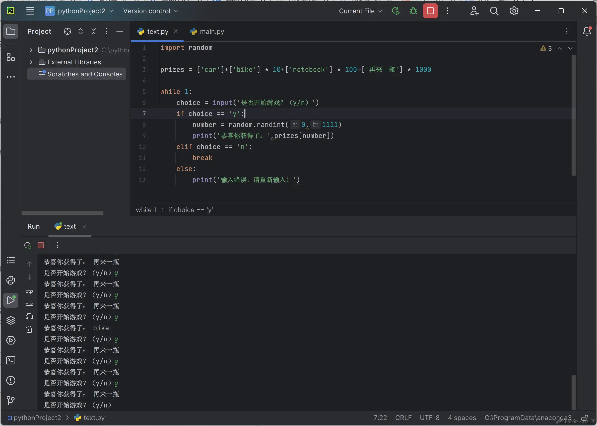Open the Version control dropdown menu
597x426 pixels.
click(151, 11)
